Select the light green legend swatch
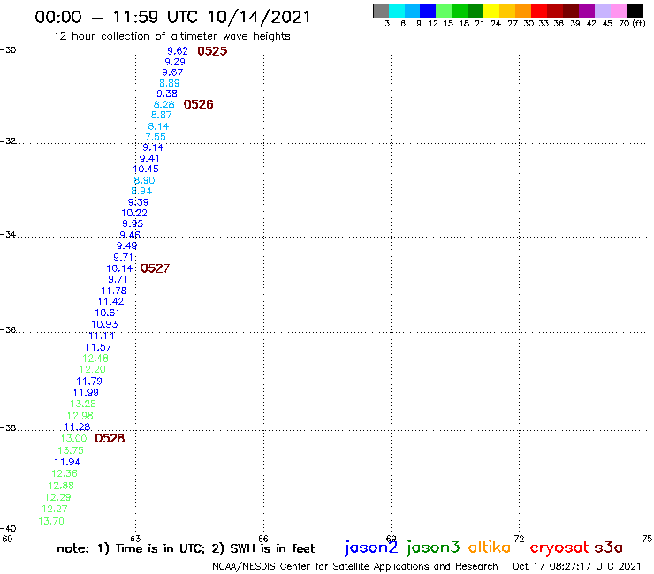The image size is (654, 574). pyautogui.click(x=444, y=11)
